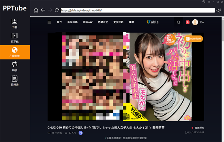Screen dimensions: 224x142
Task: Open PPTube settings gear icon
Action: click(x=204, y=2)
